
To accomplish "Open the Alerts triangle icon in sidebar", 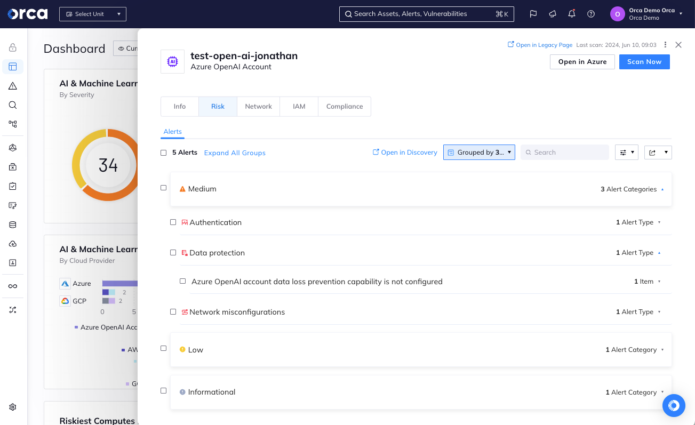I will 13,86.
